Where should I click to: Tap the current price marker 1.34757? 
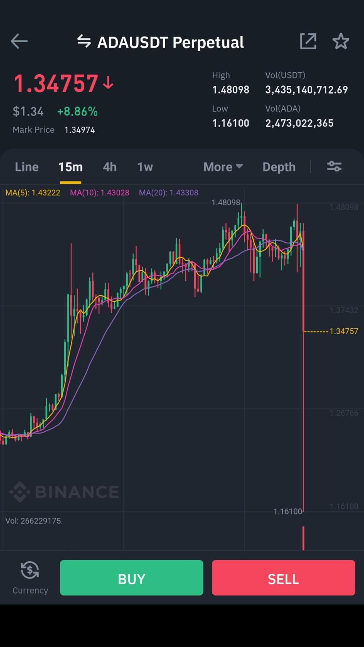[344, 331]
